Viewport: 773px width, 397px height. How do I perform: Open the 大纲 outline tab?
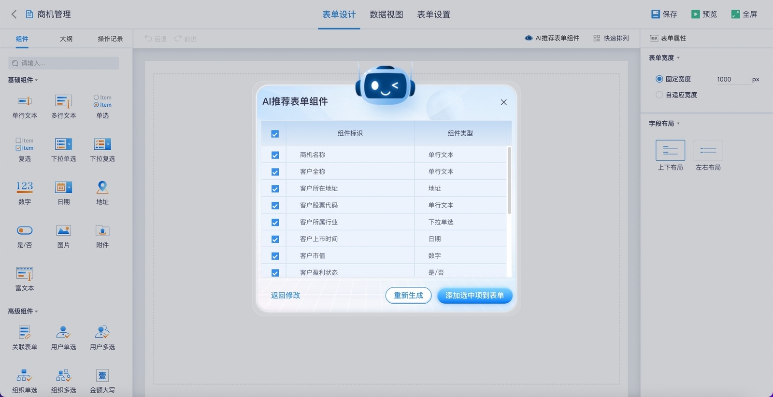(x=66, y=39)
